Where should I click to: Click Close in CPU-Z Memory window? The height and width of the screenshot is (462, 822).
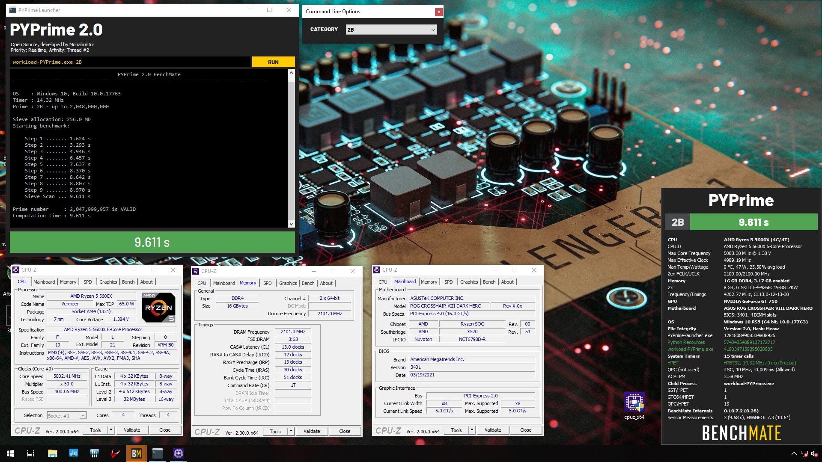[345, 431]
